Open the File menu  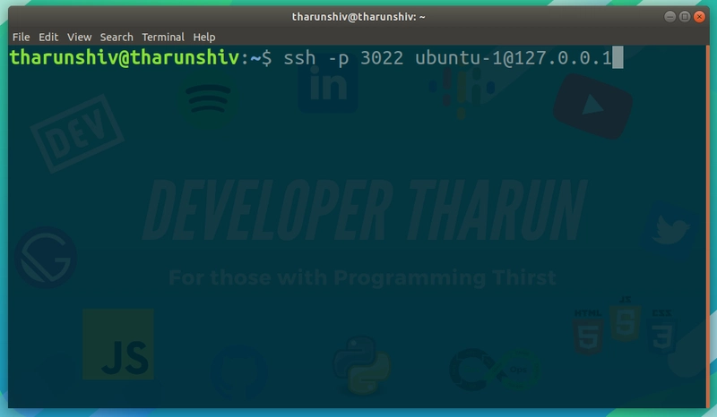point(21,37)
